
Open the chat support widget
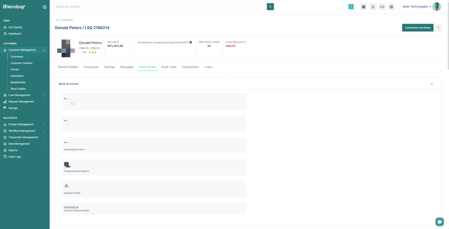439,222
